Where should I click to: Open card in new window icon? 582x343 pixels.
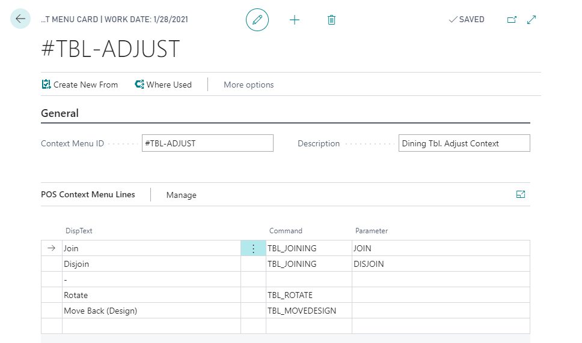point(512,20)
